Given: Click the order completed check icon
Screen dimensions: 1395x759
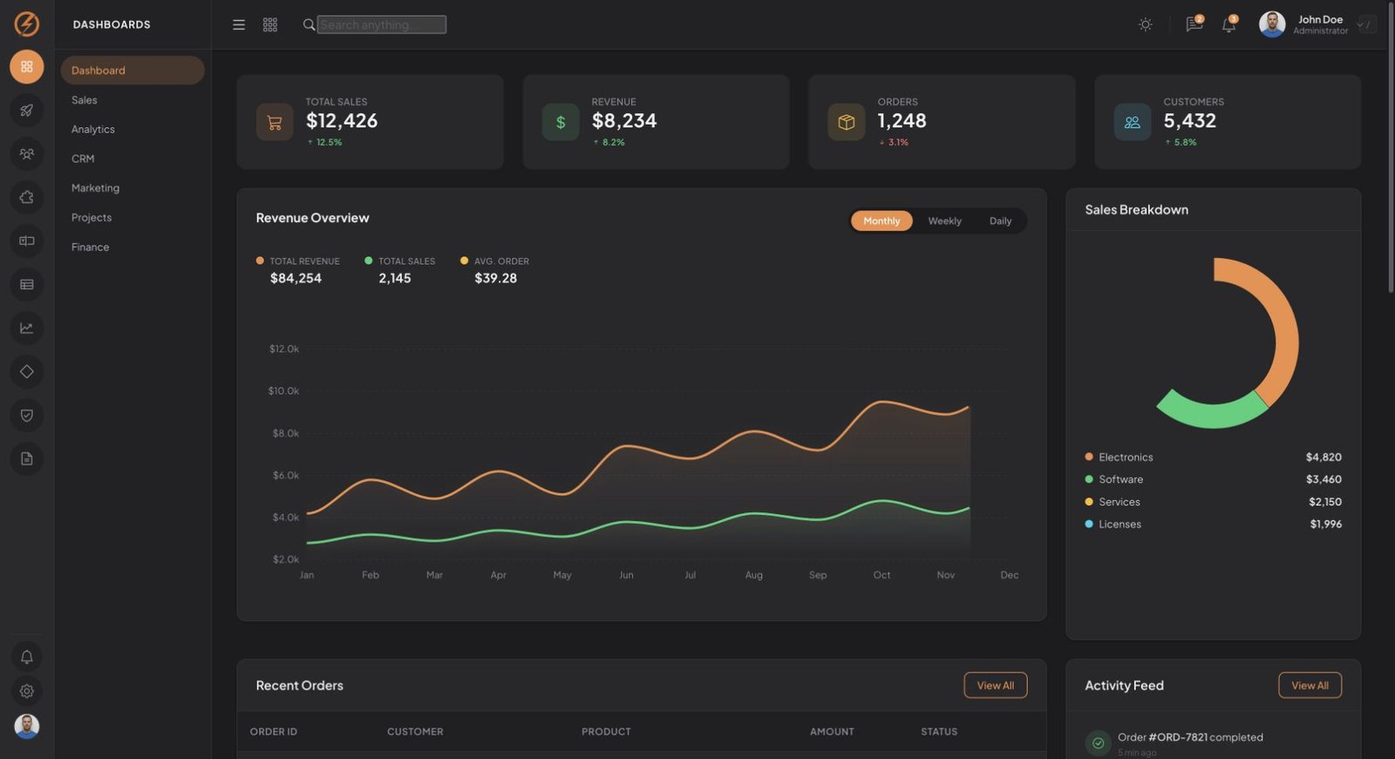Looking at the screenshot, I should pyautogui.click(x=1099, y=743).
